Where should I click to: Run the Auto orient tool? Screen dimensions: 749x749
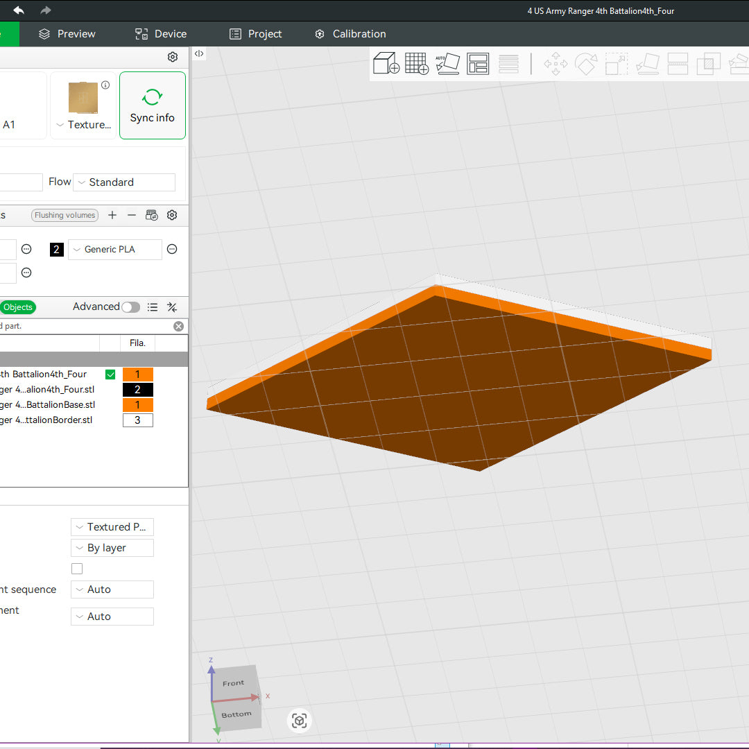coord(447,63)
